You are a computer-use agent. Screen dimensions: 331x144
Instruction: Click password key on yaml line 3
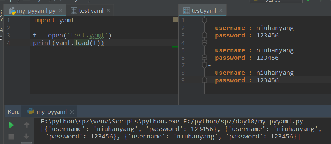pos(230,36)
